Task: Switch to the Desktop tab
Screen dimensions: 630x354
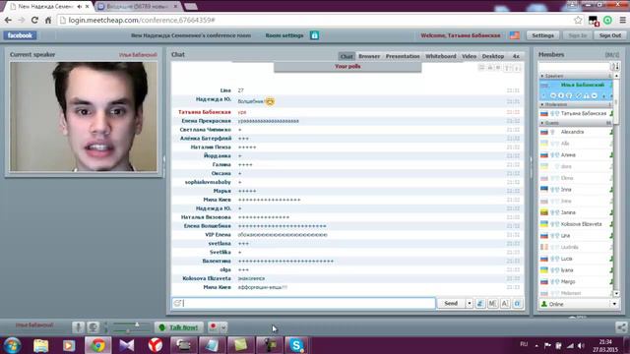Action: click(493, 56)
